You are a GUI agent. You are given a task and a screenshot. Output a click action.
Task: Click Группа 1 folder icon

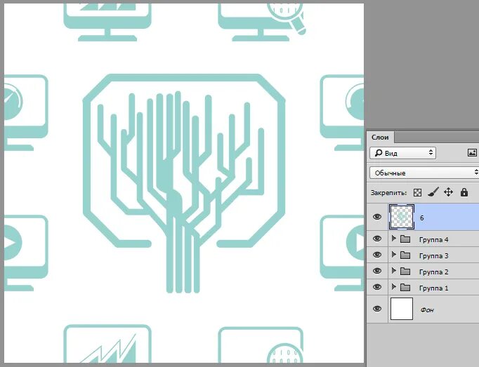[x=405, y=287]
